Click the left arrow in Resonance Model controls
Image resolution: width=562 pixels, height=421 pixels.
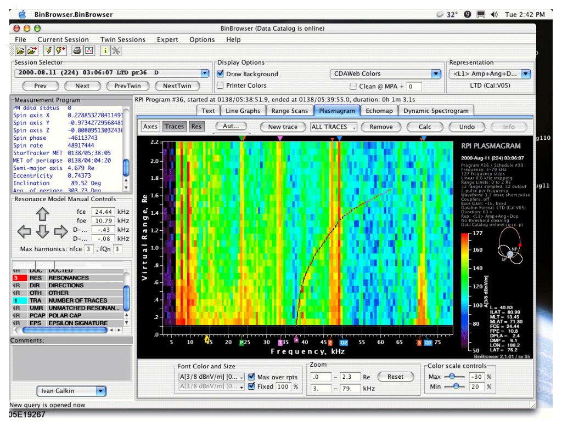(x=24, y=231)
